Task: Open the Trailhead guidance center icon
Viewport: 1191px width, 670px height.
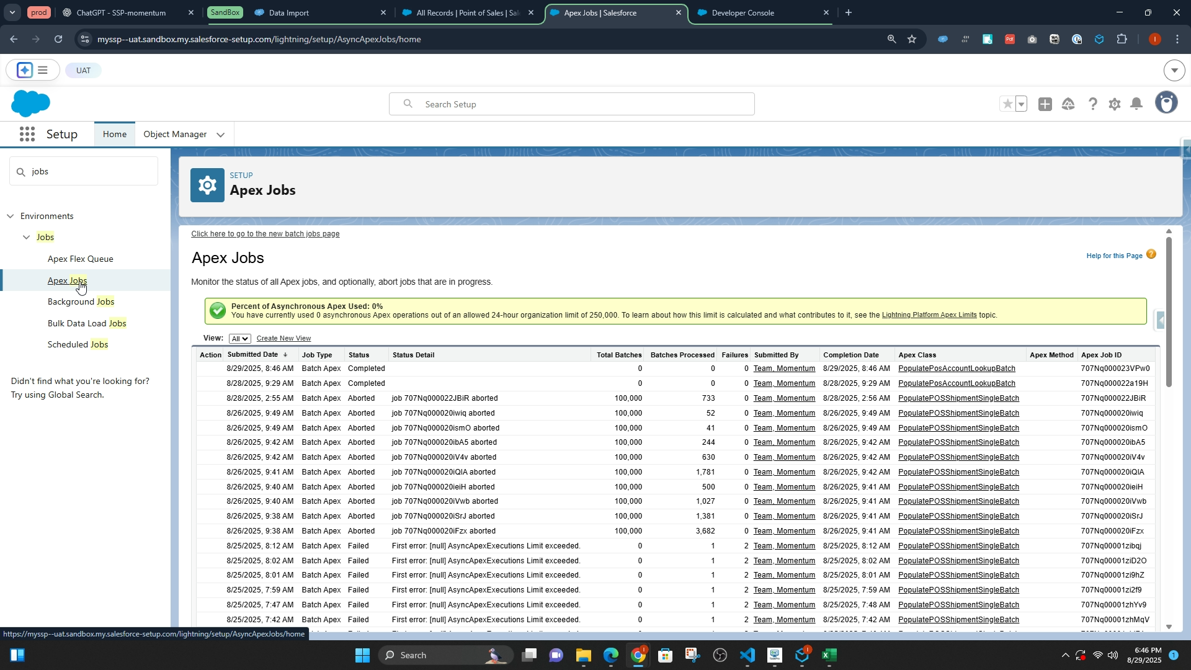Action: (1068, 104)
